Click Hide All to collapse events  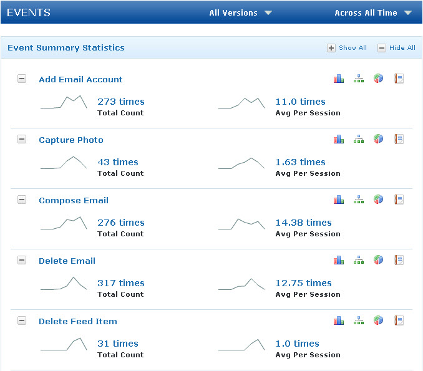pos(397,48)
